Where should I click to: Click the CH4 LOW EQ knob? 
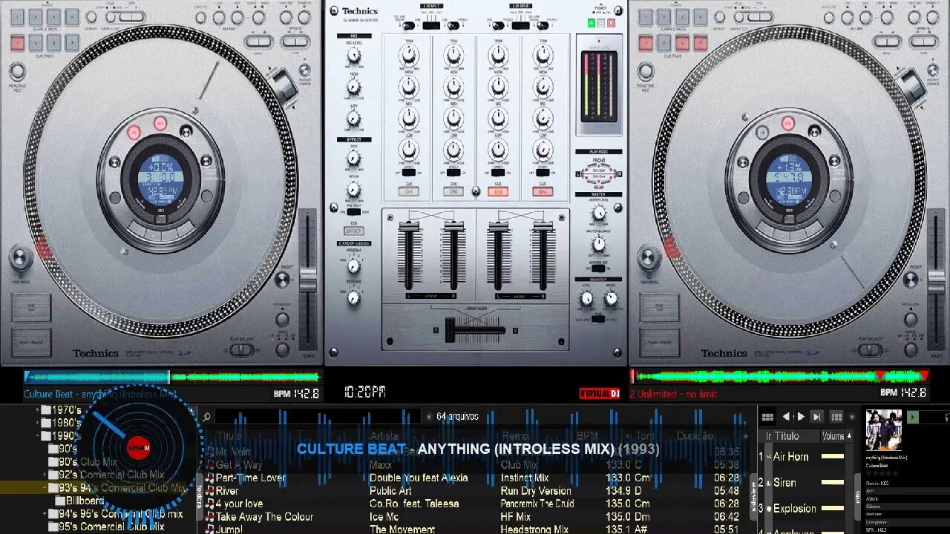(543, 150)
